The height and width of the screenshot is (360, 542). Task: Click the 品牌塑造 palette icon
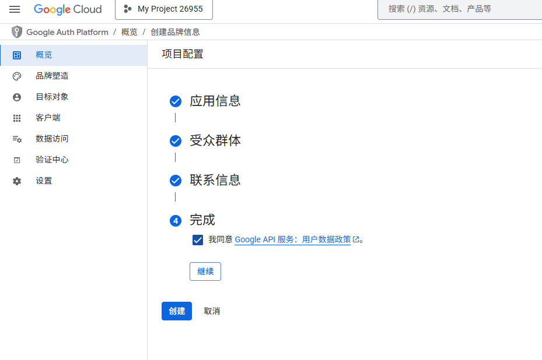17,76
